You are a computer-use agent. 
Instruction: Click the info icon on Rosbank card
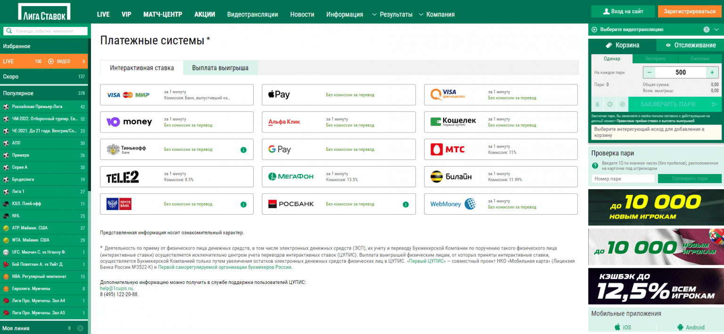405,204
